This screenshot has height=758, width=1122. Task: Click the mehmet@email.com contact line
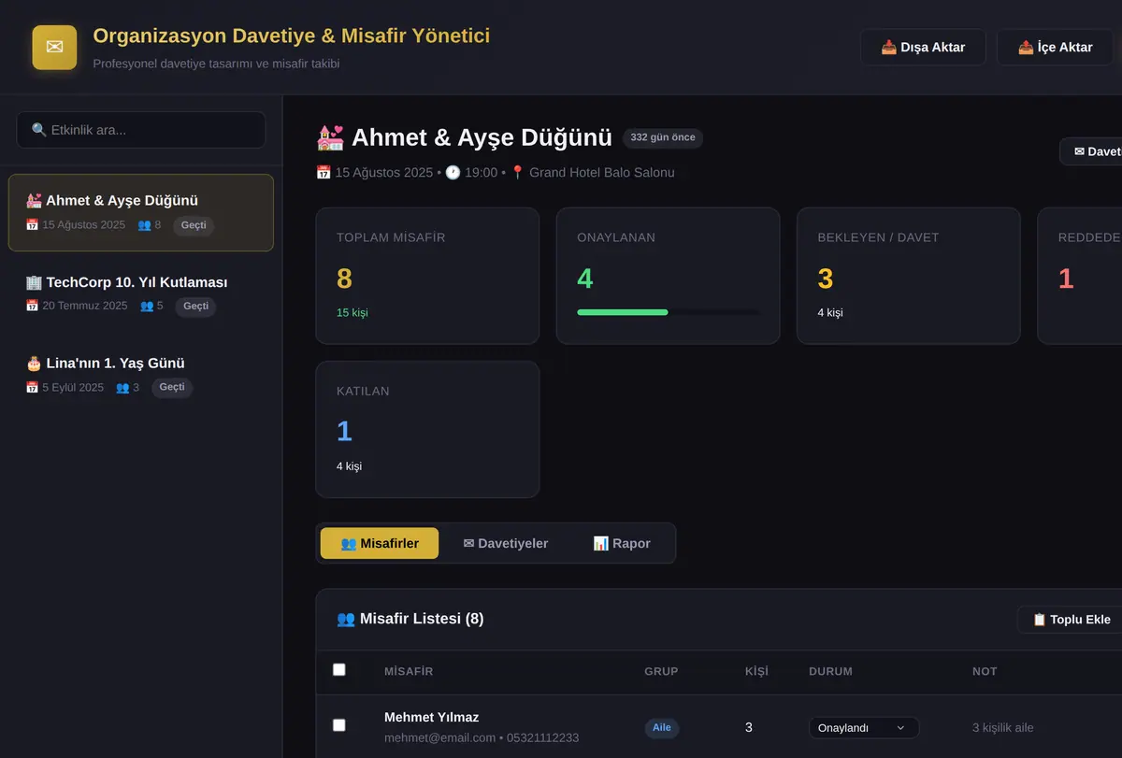tap(482, 737)
